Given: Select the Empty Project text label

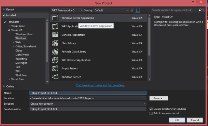Looking at the screenshot, I should pos(69,68).
